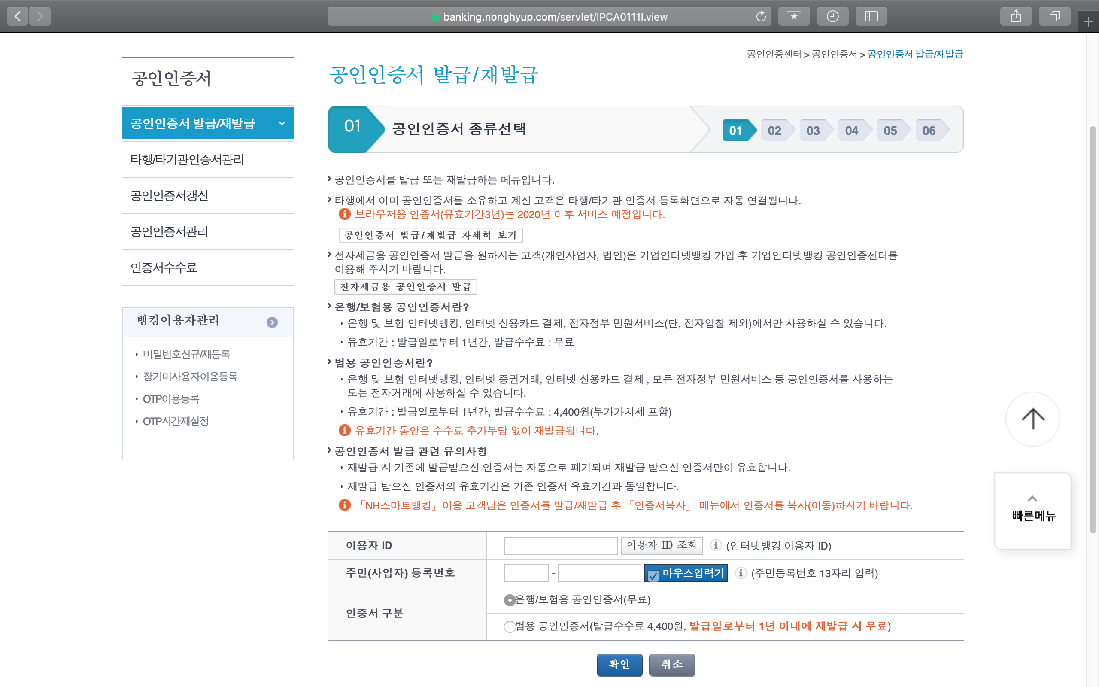Image resolution: width=1099 pixels, height=687 pixels.
Task: Expand the 공인인증서 발급/재발급 sidebar chevron
Action: click(282, 123)
